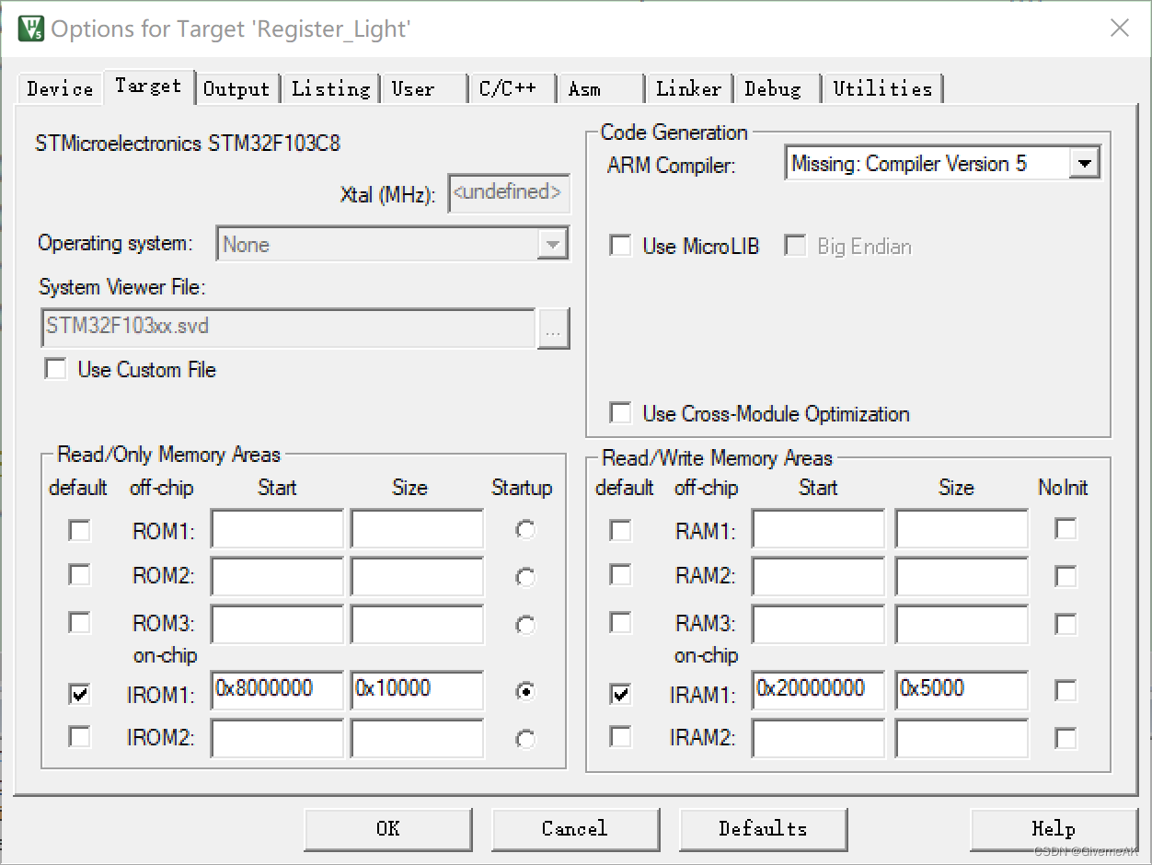Click the ROM2 Size field
Viewport: 1152px width, 865px height.
pos(417,576)
